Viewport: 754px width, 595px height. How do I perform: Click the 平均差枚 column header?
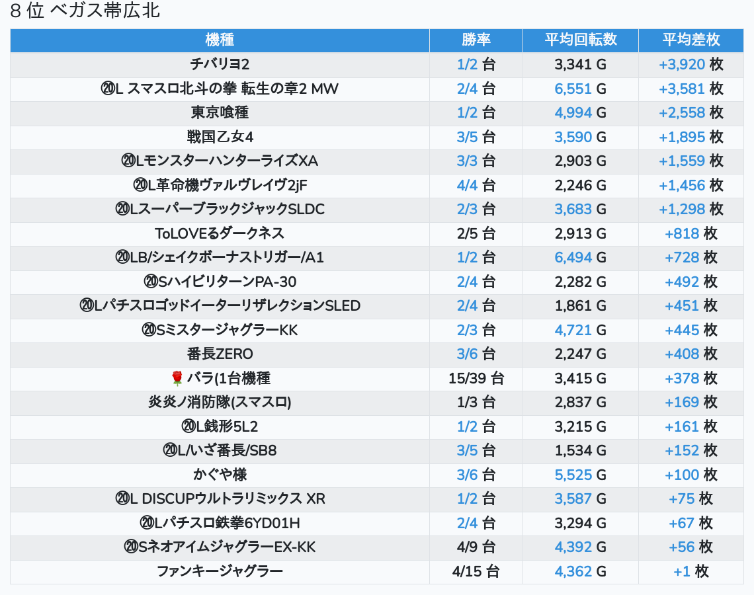click(691, 40)
